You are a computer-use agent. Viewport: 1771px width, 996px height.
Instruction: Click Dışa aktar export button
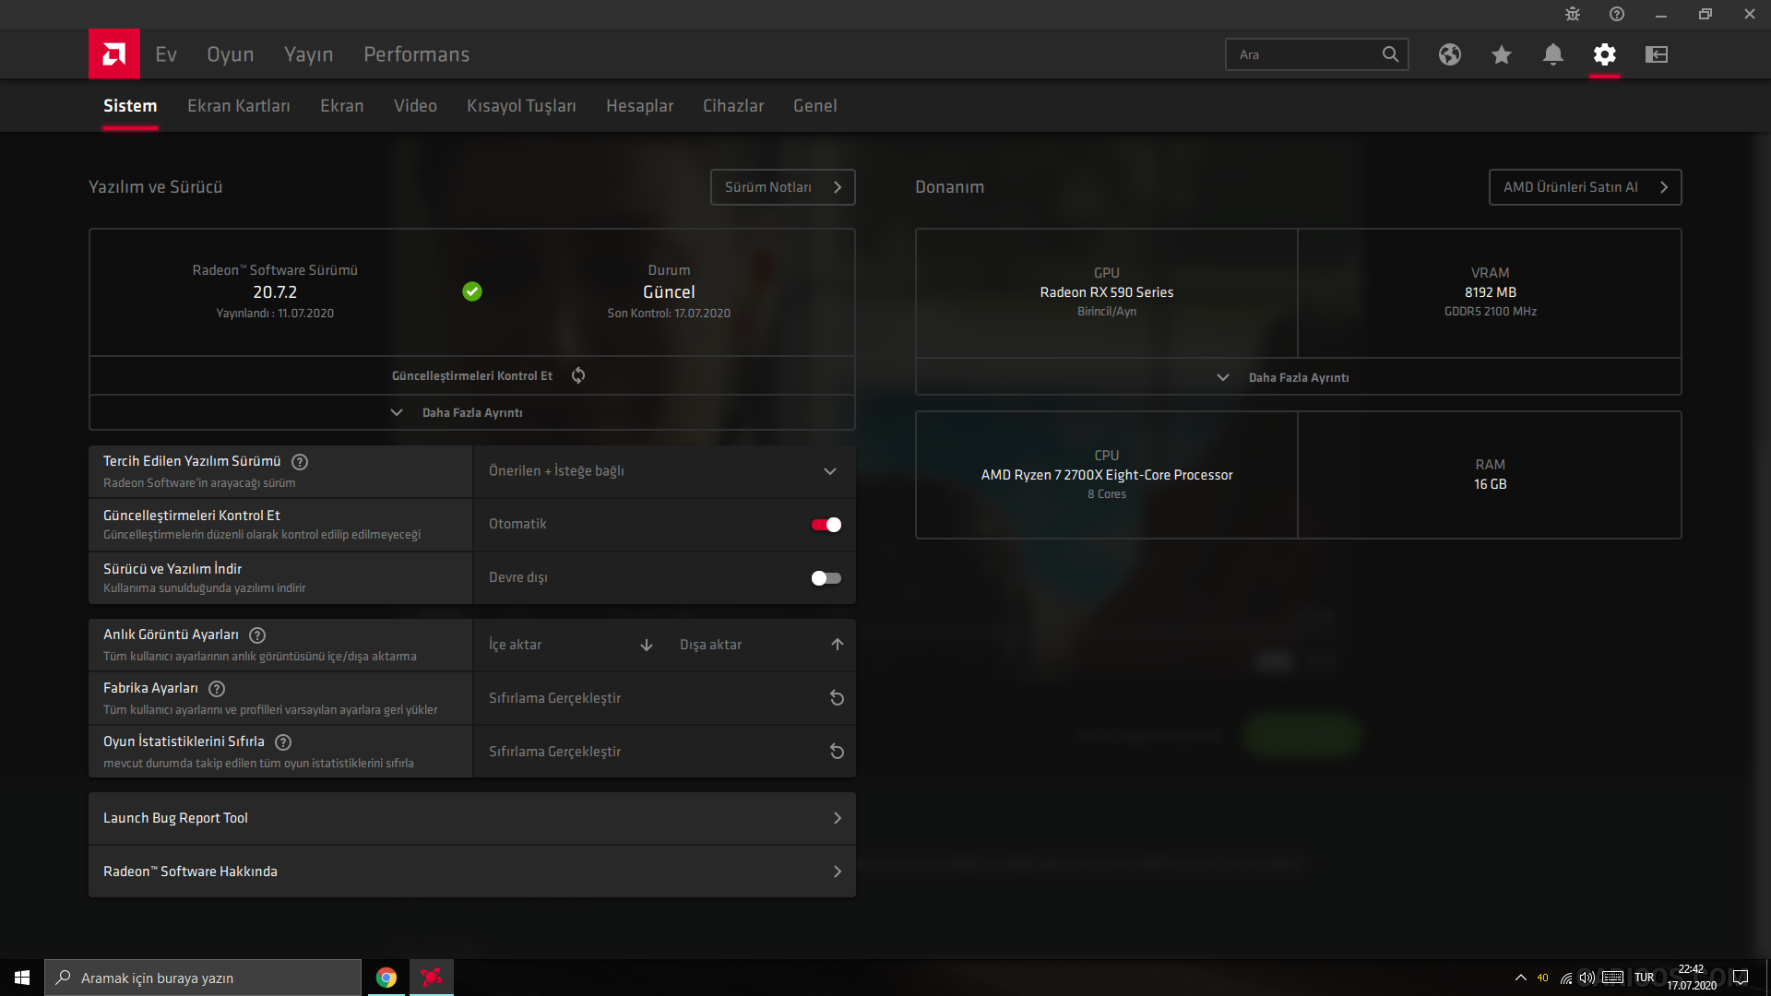click(761, 645)
